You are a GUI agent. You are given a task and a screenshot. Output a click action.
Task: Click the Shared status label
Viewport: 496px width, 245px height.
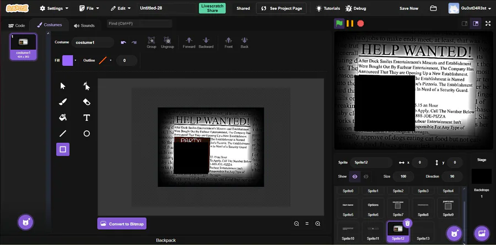pyautogui.click(x=243, y=8)
